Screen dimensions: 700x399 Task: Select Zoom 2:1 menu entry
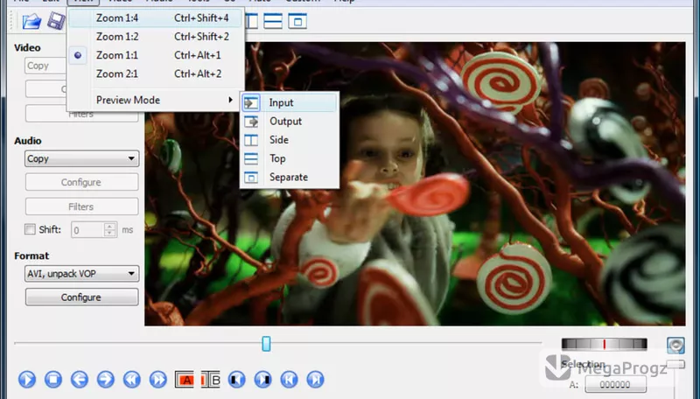(x=156, y=74)
